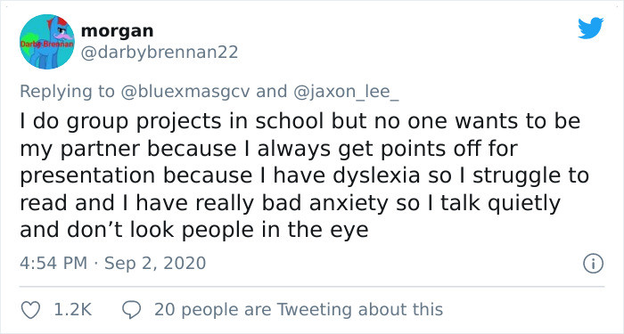Open the 4:54 PM timestamp
This screenshot has width=624, height=334.
[53, 264]
